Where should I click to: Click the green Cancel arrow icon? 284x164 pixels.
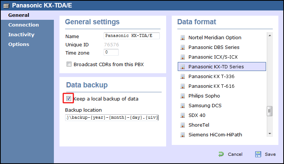coord(221,154)
